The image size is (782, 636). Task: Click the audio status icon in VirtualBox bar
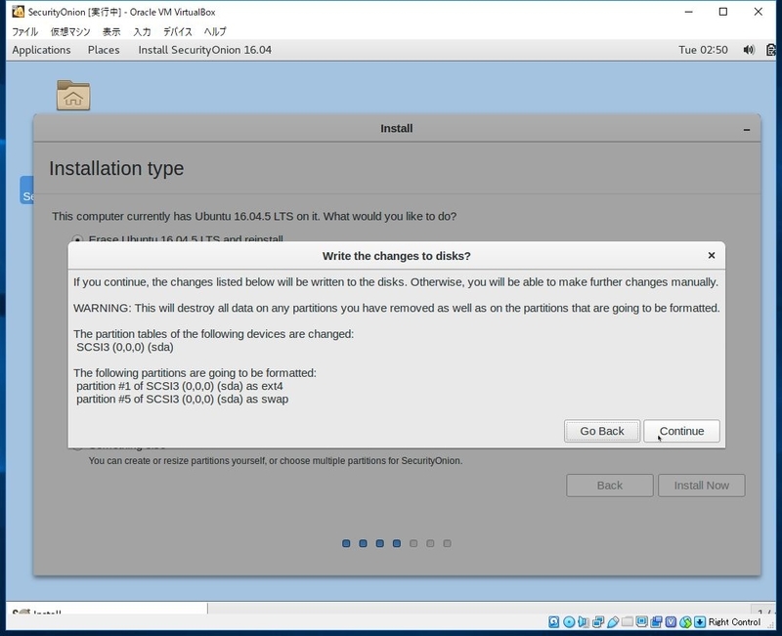click(583, 621)
